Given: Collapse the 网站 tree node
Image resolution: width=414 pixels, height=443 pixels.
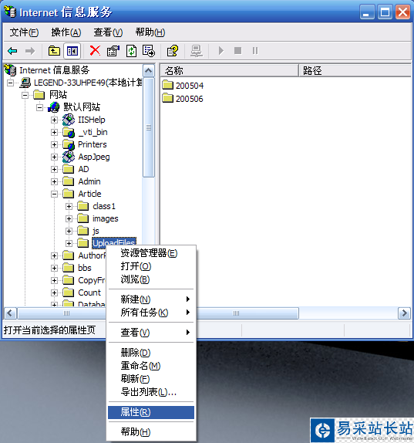Looking at the screenshot, I should (x=25, y=95).
